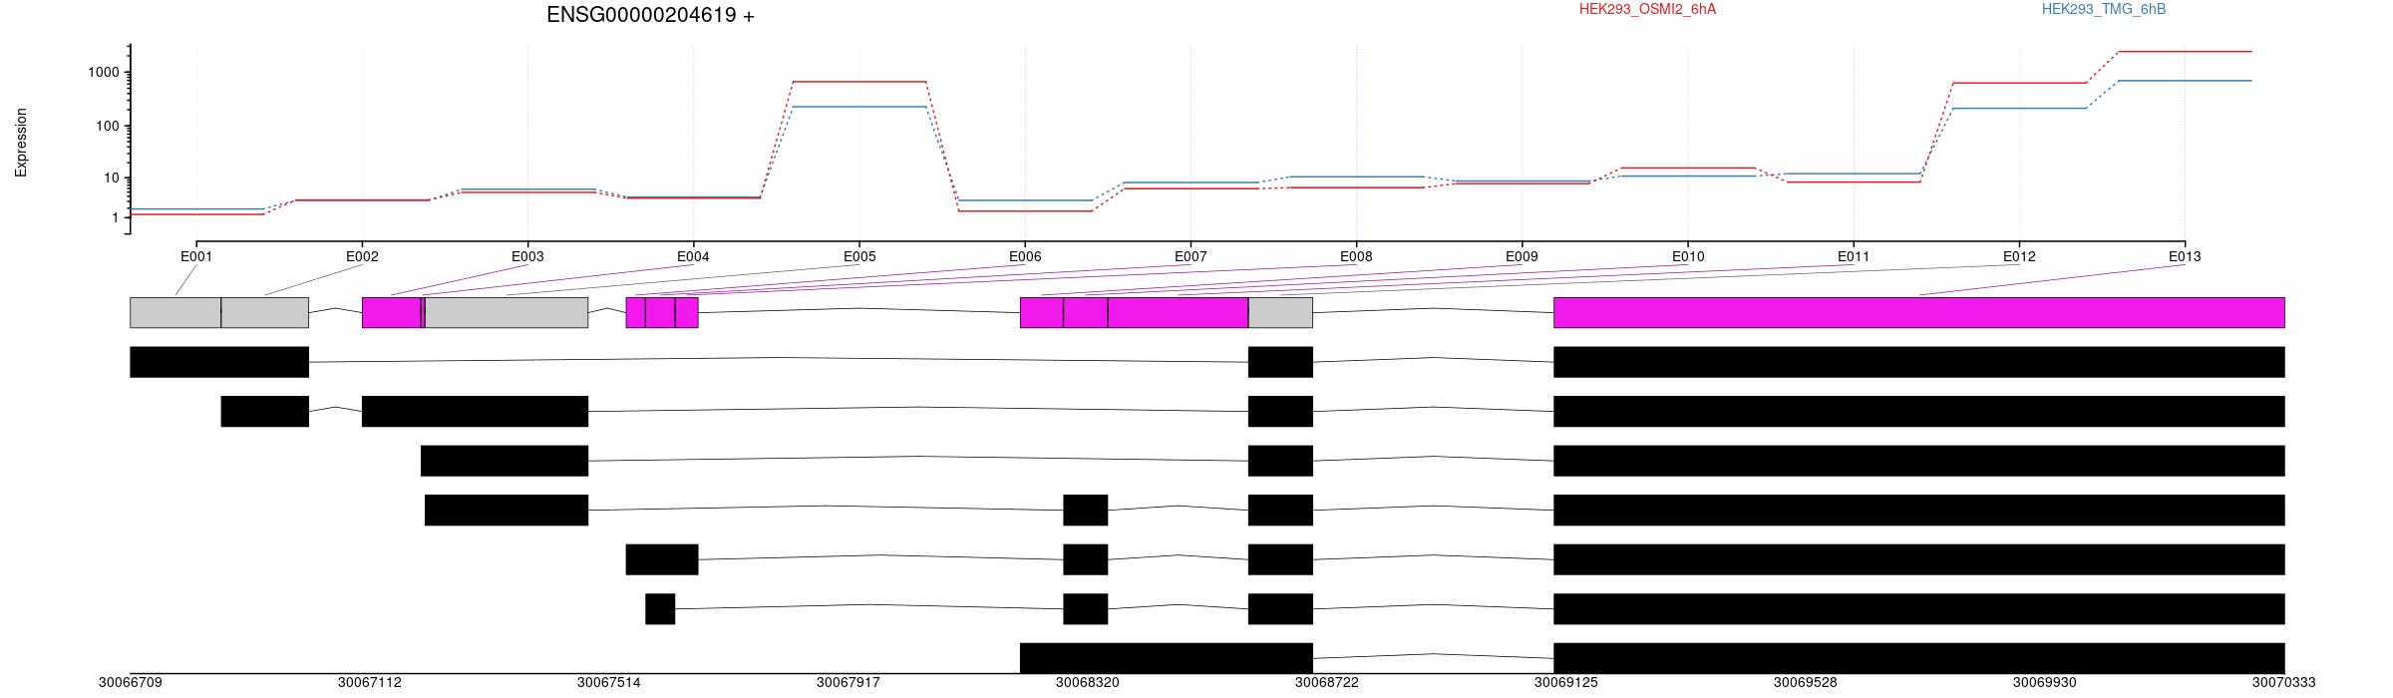Image resolution: width=2393 pixels, height=698 pixels.
Task: Click first transcript's leftmost black exon
Action: [219, 362]
